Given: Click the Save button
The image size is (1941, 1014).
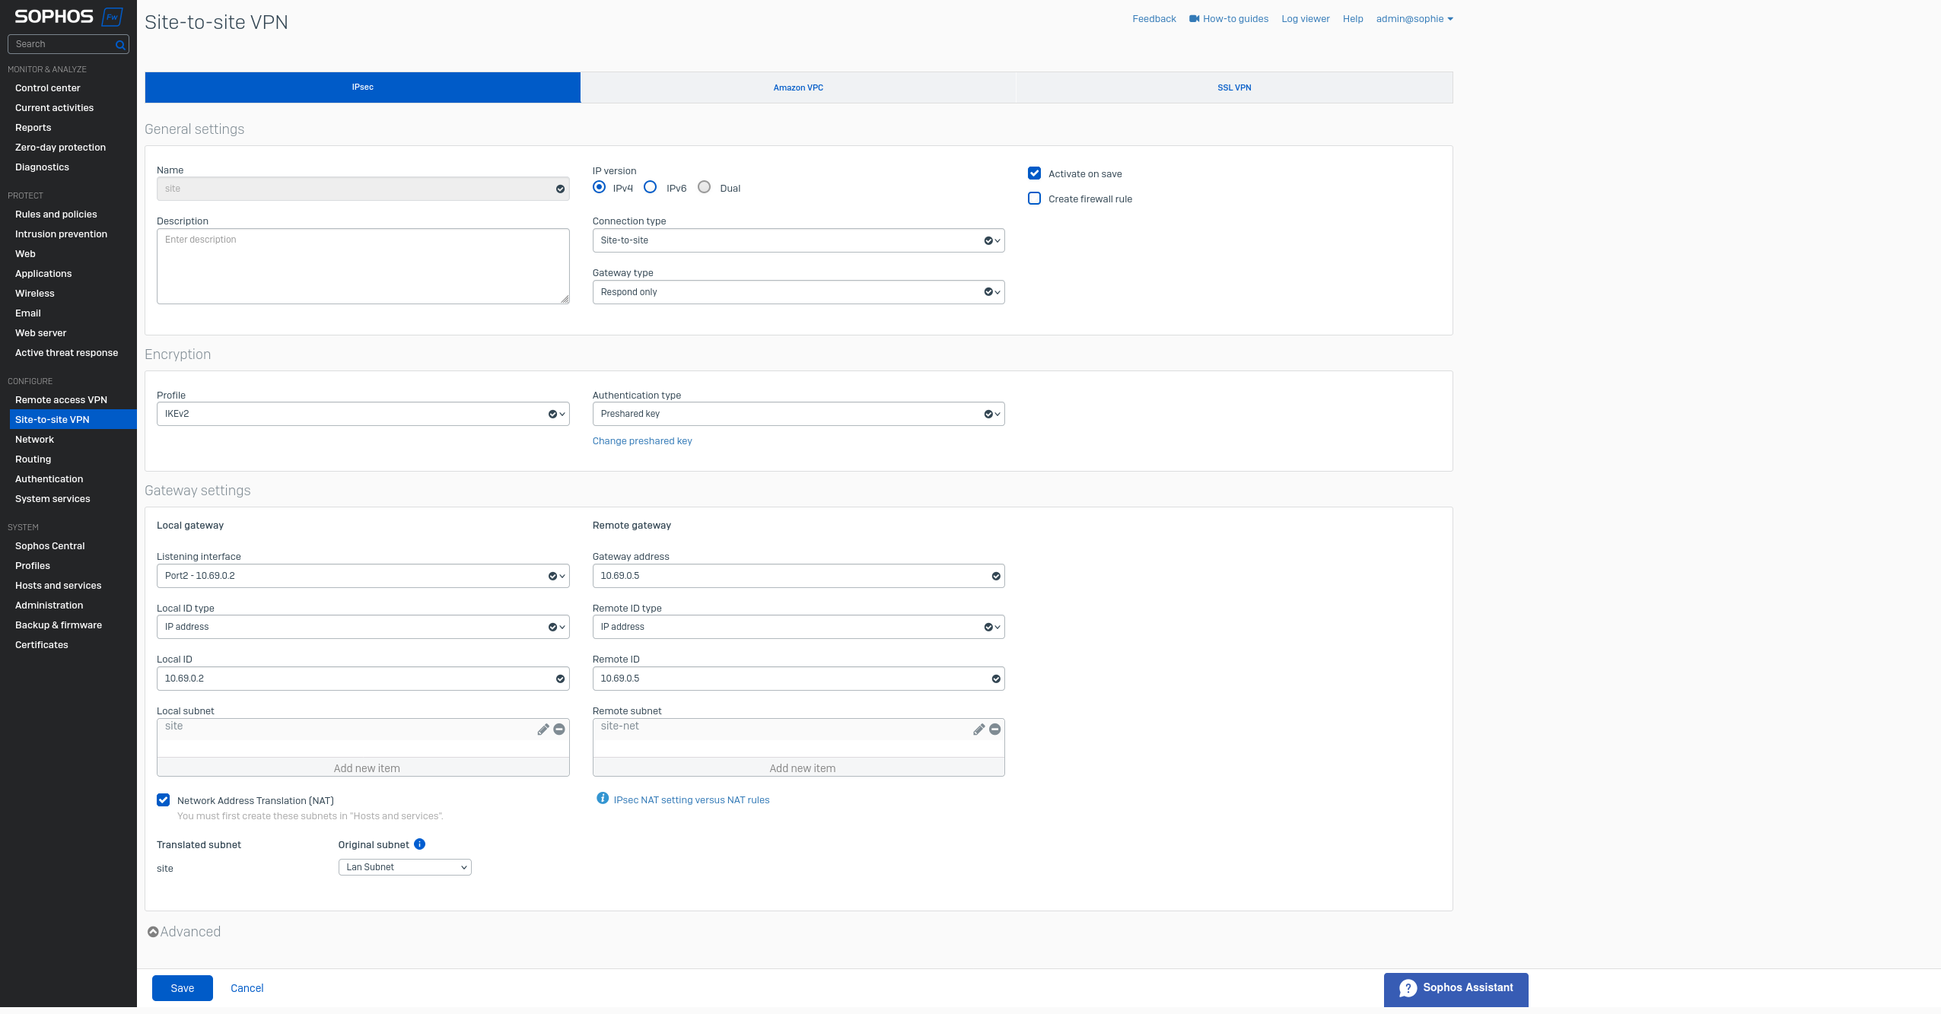Looking at the screenshot, I should pyautogui.click(x=182, y=988).
